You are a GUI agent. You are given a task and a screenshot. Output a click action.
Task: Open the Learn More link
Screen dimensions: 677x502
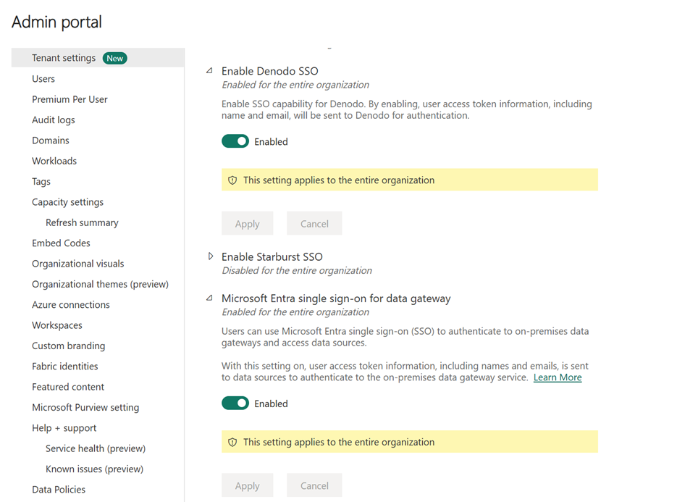coord(558,377)
